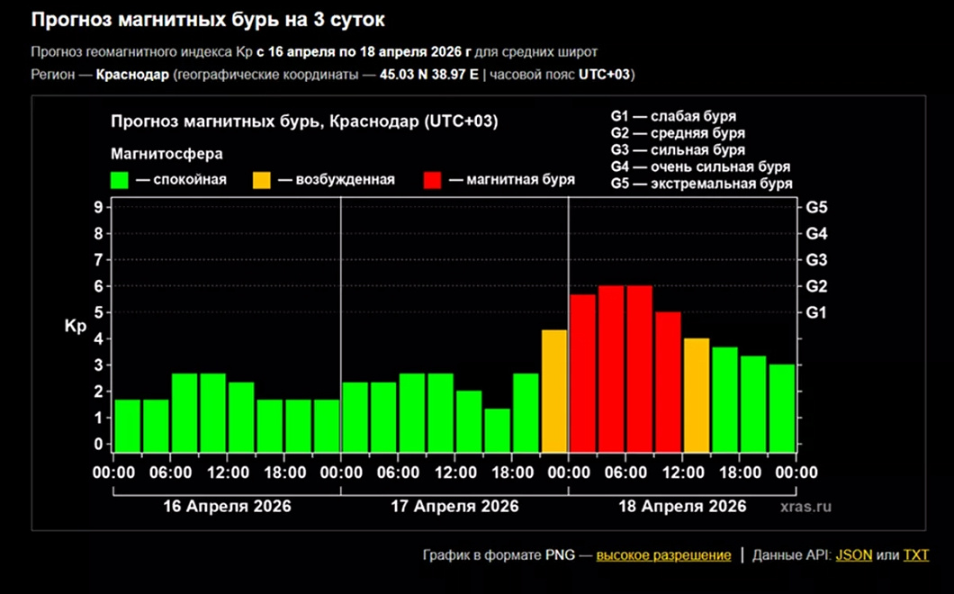Image resolution: width=954 pixels, height=594 pixels.
Task: Click the yellow bar before midnight on 17 April
Action: (554, 391)
